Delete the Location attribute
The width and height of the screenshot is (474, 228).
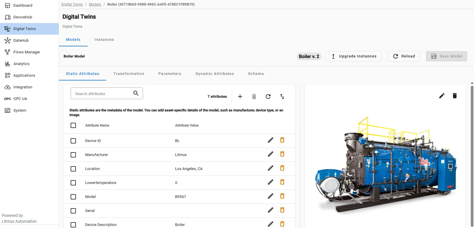point(282,168)
